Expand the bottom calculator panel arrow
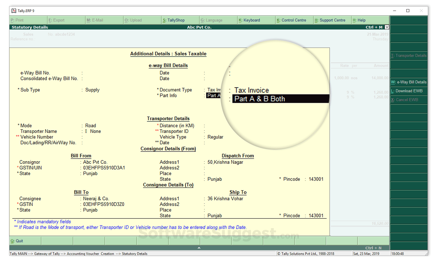 pyautogui.click(x=199, y=248)
